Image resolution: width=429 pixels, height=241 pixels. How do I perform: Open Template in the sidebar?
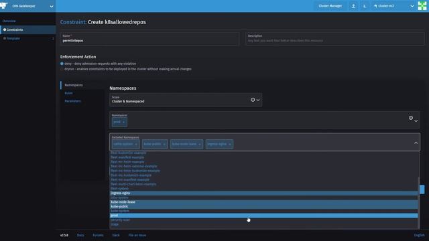[x=13, y=39]
